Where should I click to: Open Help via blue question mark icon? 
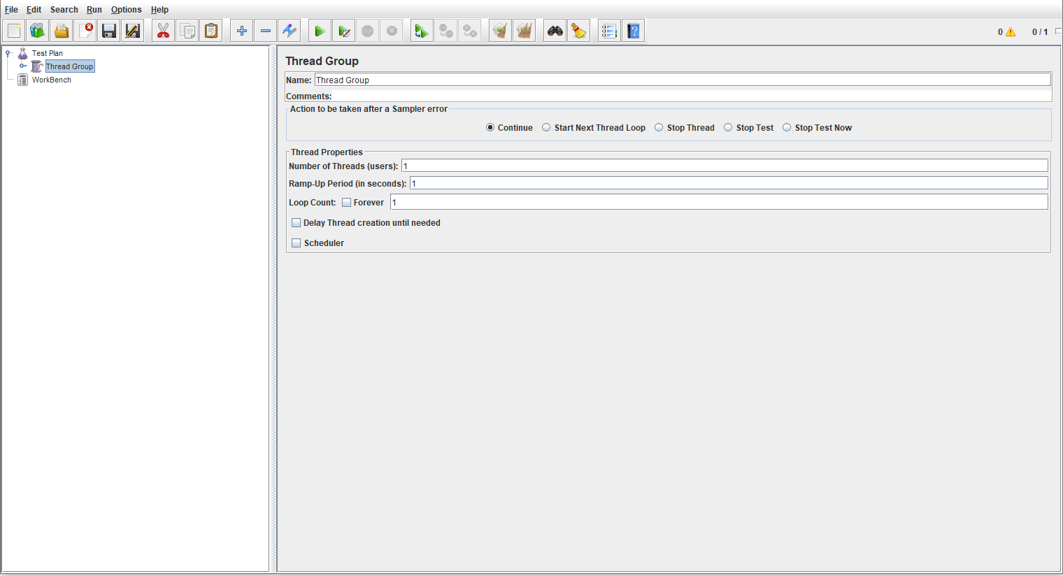point(634,31)
